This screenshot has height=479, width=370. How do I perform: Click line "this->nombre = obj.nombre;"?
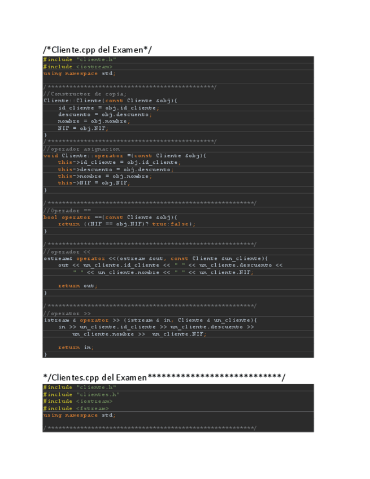tap(105, 176)
